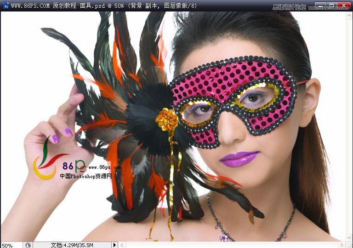Click the necklace pendant at bottom of image
Screen dimensions: 353x248
pyautogui.click(x=223, y=237)
